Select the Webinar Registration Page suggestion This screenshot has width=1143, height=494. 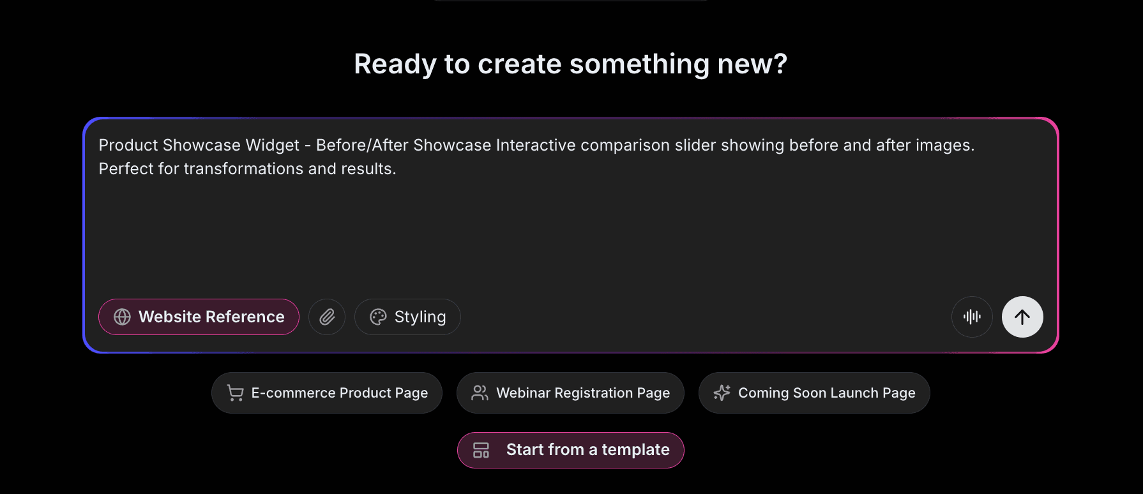point(570,393)
